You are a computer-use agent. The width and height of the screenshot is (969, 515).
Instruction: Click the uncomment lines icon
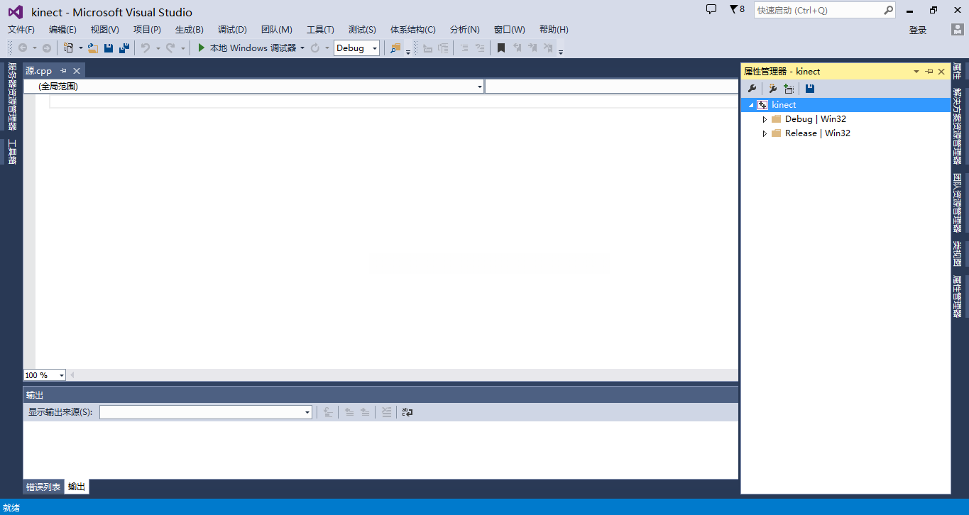480,48
